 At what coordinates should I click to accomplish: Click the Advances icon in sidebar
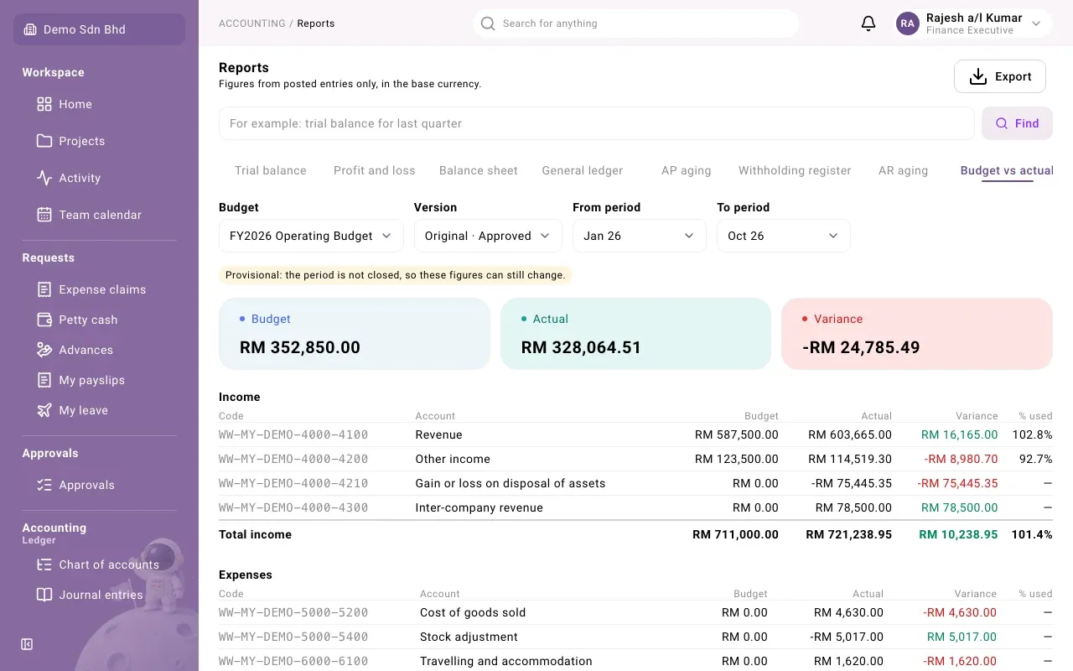pos(44,350)
